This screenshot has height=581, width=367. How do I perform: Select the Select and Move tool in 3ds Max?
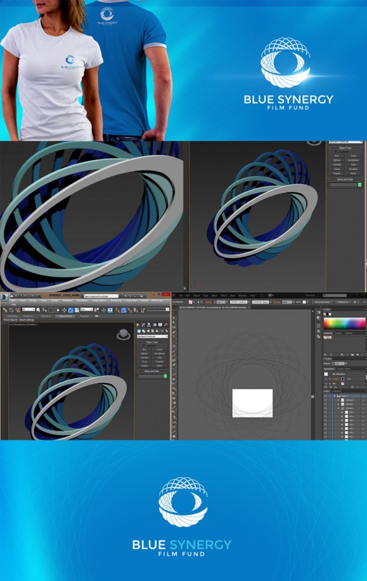pyautogui.click(x=64, y=310)
